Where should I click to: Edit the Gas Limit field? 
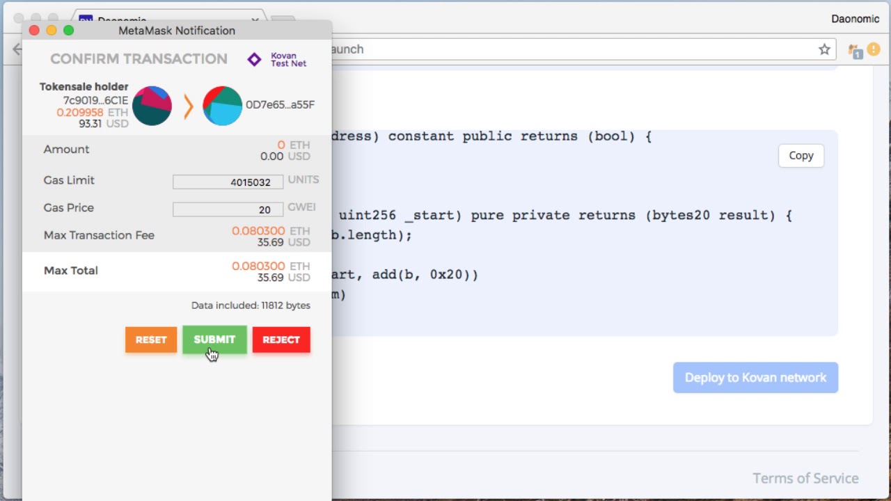point(228,182)
